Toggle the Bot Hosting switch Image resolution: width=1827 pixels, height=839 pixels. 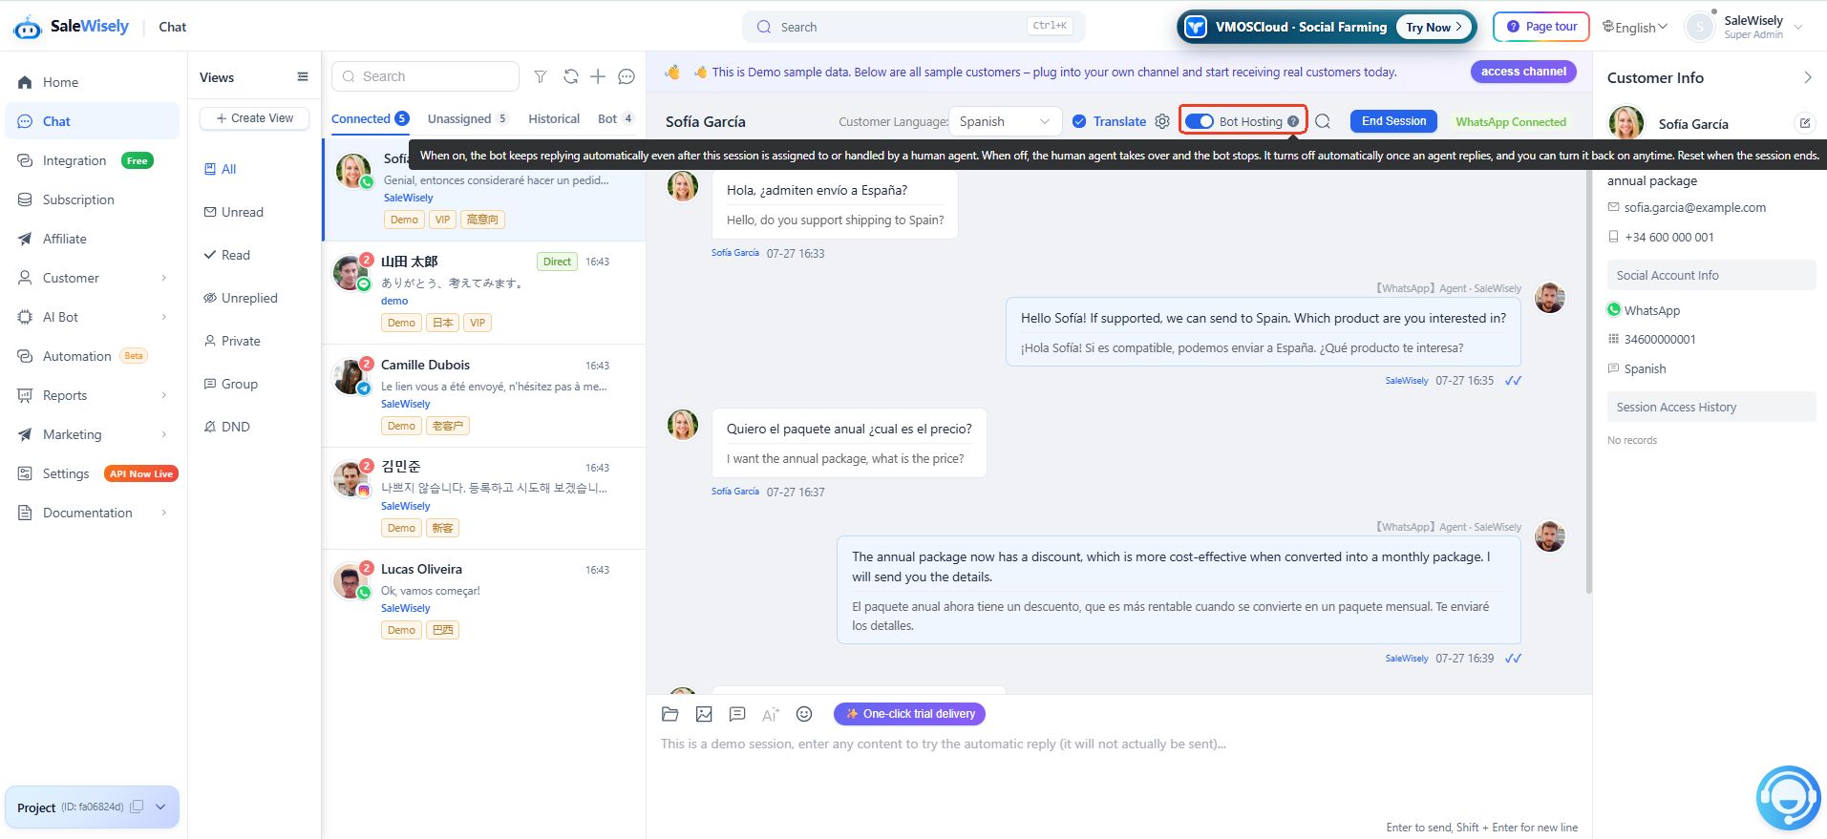1200,121
